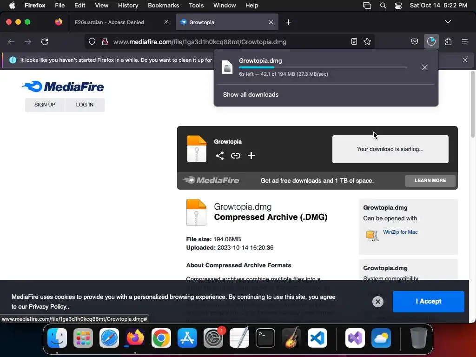476x357 pixels.
Task: Open App Store from the Dock
Action: click(187, 338)
